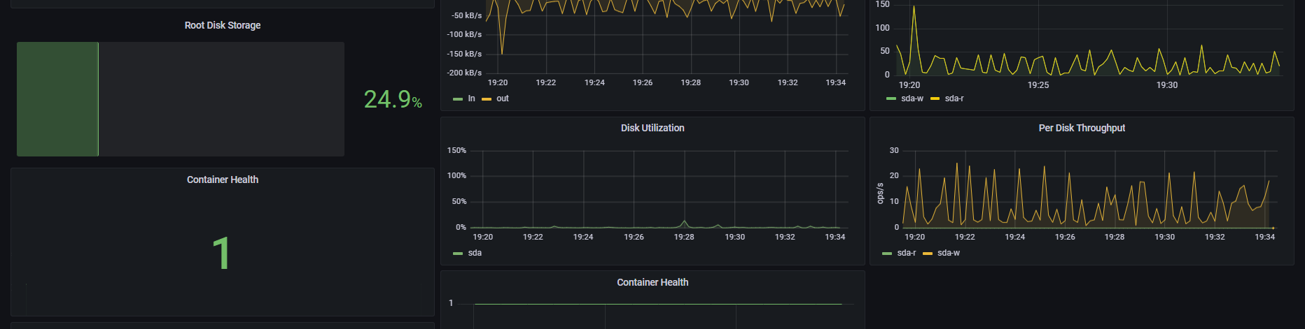1305x329 pixels.
Task: Click the yellow sda-r color swatch in the top-right legend
Action: tap(935, 98)
